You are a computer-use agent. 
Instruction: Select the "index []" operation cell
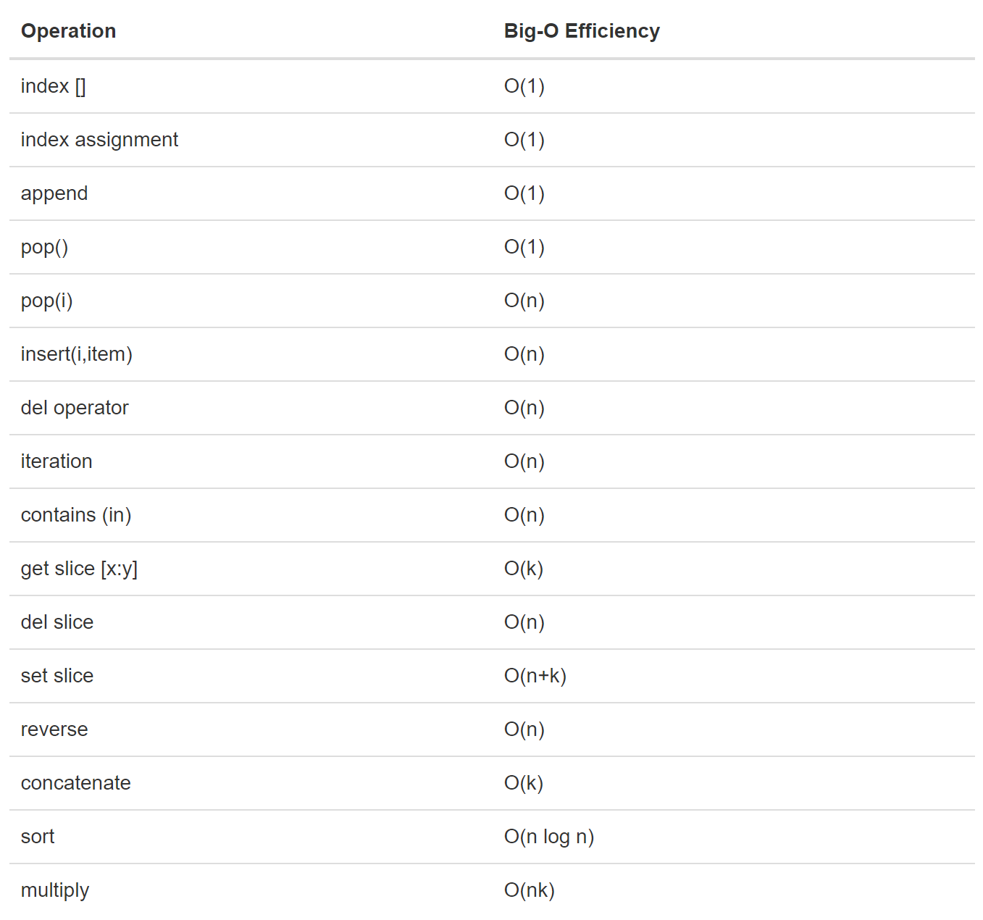[x=53, y=86]
